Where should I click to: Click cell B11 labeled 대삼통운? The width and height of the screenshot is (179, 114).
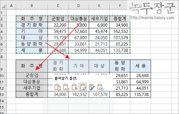(x=32, y=82)
